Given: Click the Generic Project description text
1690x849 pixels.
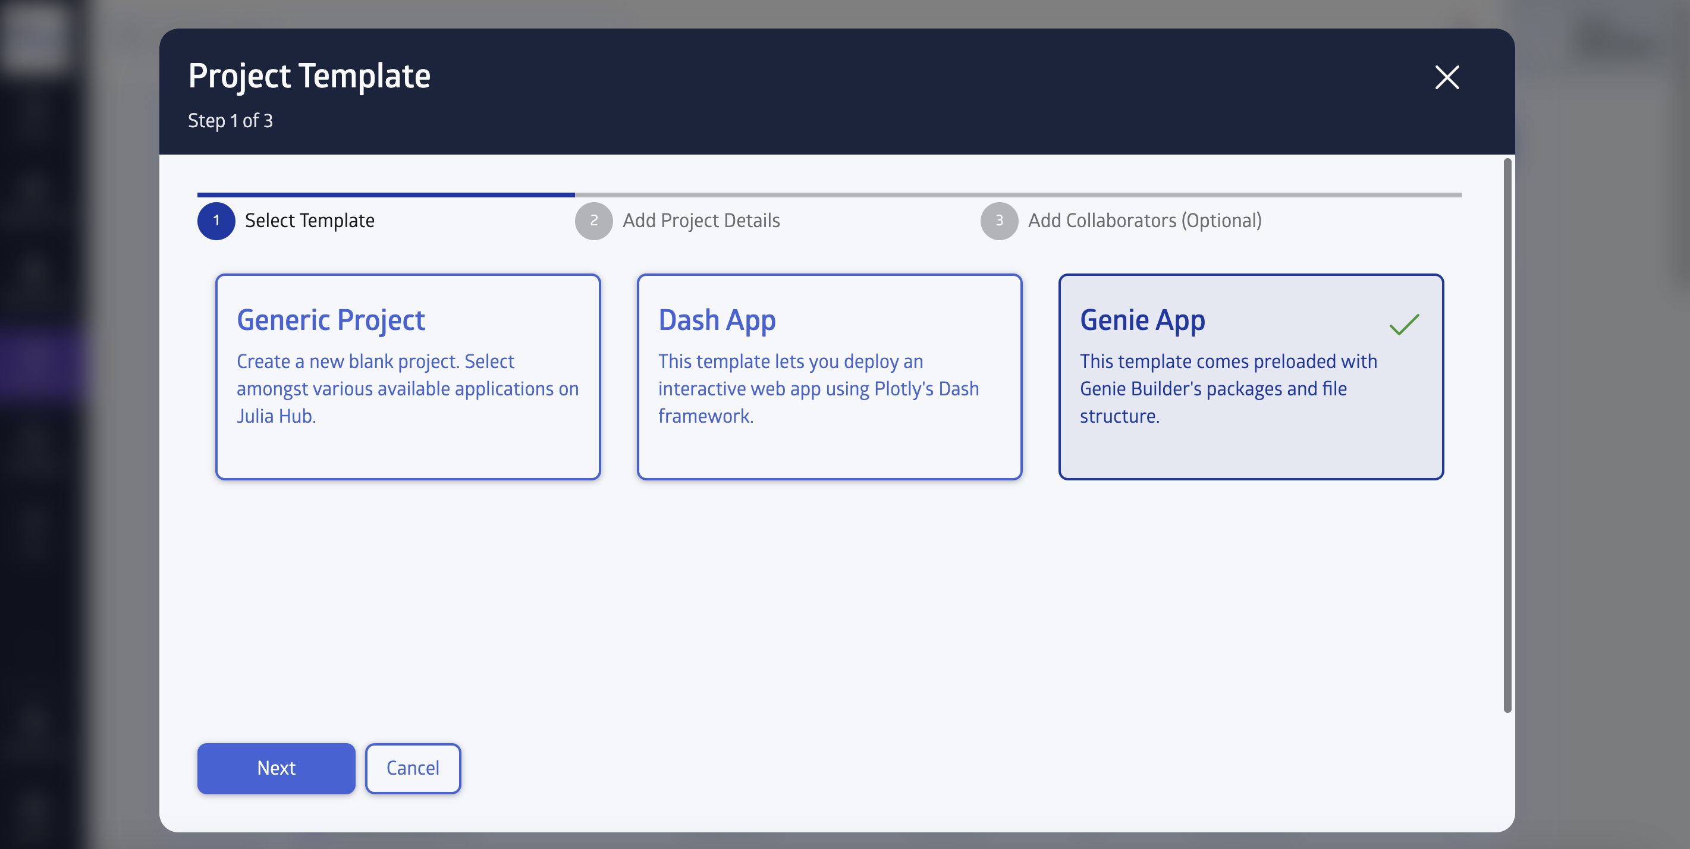Looking at the screenshot, I should point(407,388).
